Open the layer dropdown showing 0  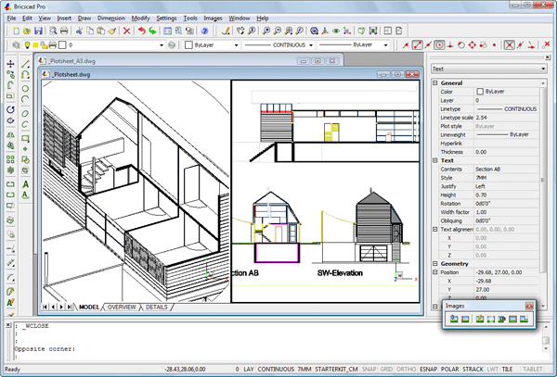[162, 45]
